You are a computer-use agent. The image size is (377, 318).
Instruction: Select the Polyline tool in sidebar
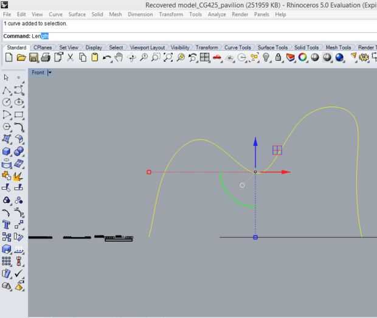[x=7, y=90]
